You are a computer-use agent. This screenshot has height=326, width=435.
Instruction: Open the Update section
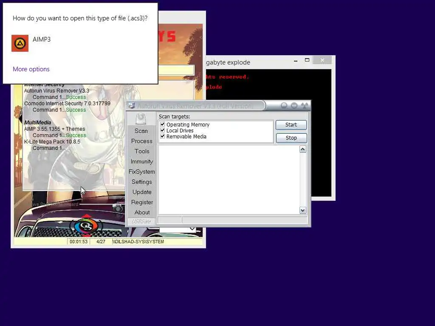pyautogui.click(x=142, y=192)
